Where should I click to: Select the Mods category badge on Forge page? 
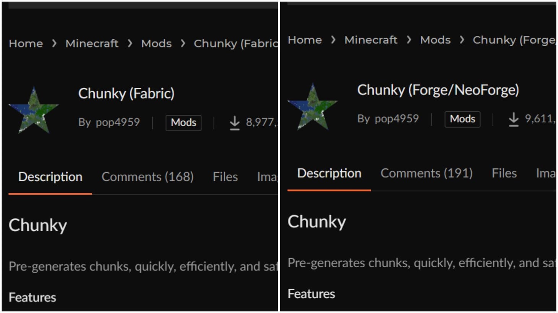pyautogui.click(x=462, y=119)
